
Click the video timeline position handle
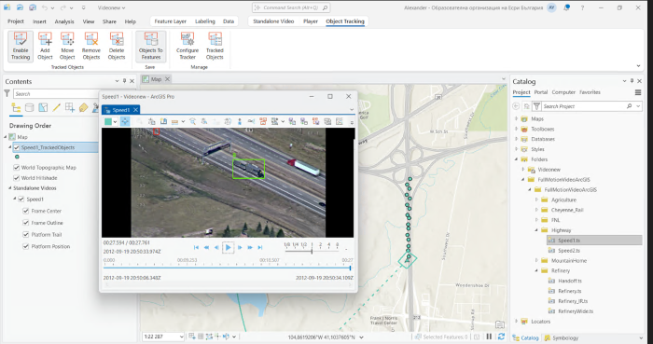[350, 268]
